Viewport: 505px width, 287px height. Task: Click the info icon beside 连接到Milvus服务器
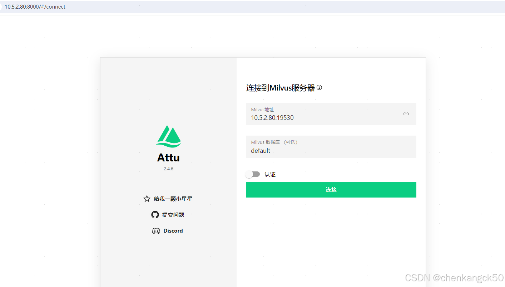(320, 87)
